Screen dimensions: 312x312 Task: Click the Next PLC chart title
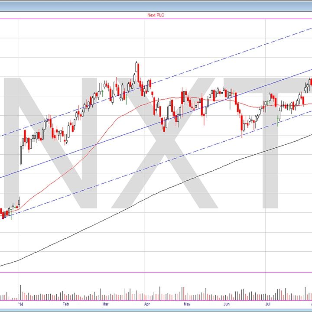(156, 15)
